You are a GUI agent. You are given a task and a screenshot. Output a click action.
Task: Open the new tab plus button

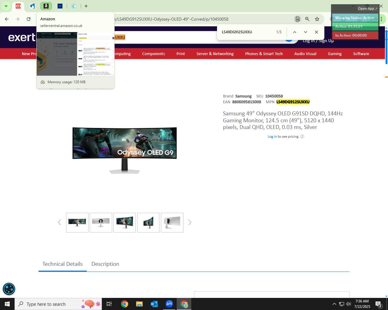pyautogui.click(x=86, y=6)
